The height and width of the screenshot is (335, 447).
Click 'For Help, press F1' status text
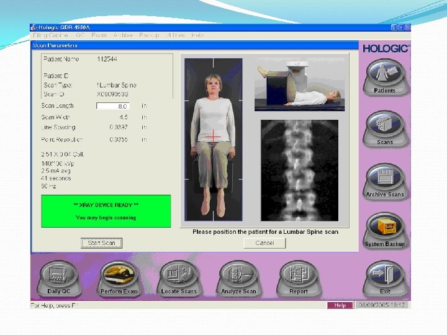[x=54, y=305]
